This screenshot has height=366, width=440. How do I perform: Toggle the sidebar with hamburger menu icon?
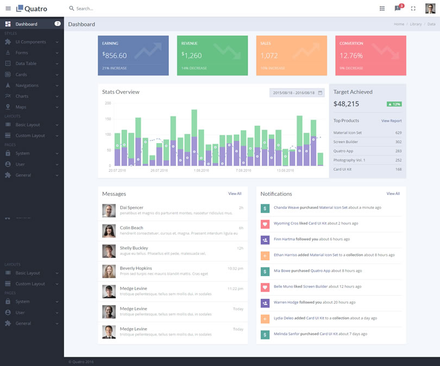(x=8, y=8)
